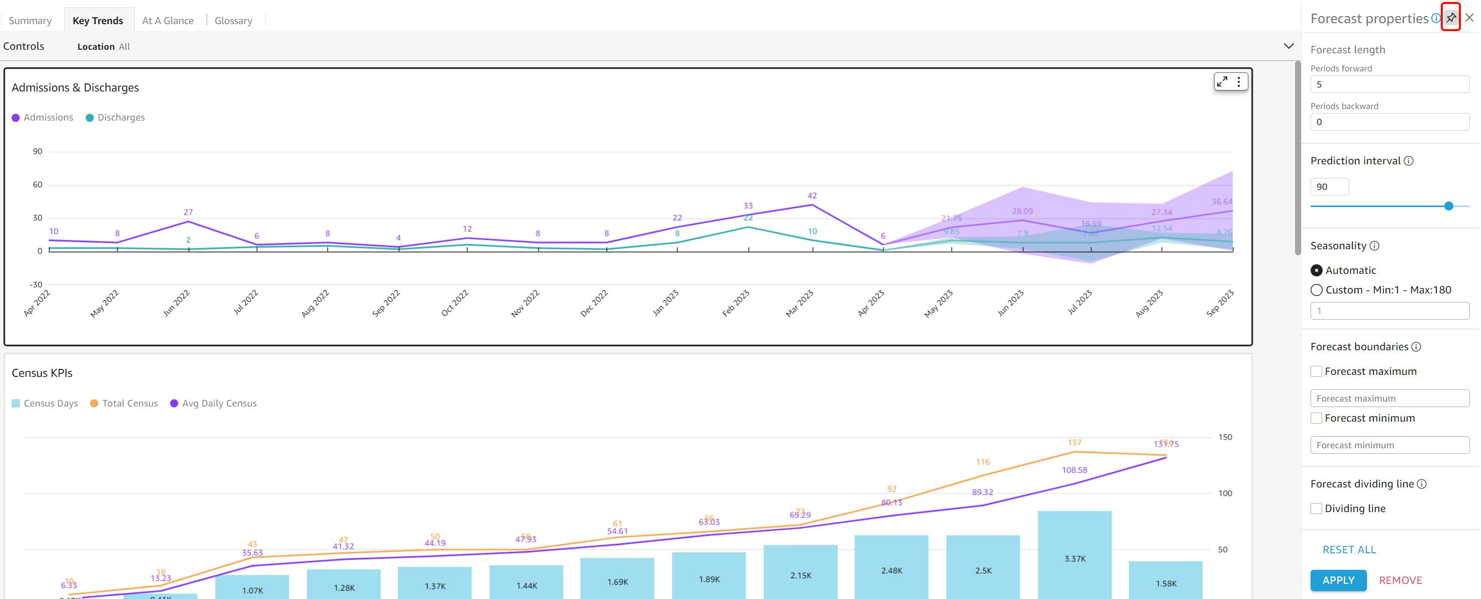
Task: Close the Forecast properties panel
Action: click(1469, 18)
